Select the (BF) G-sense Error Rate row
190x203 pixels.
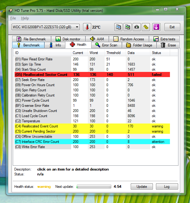point(92,106)
